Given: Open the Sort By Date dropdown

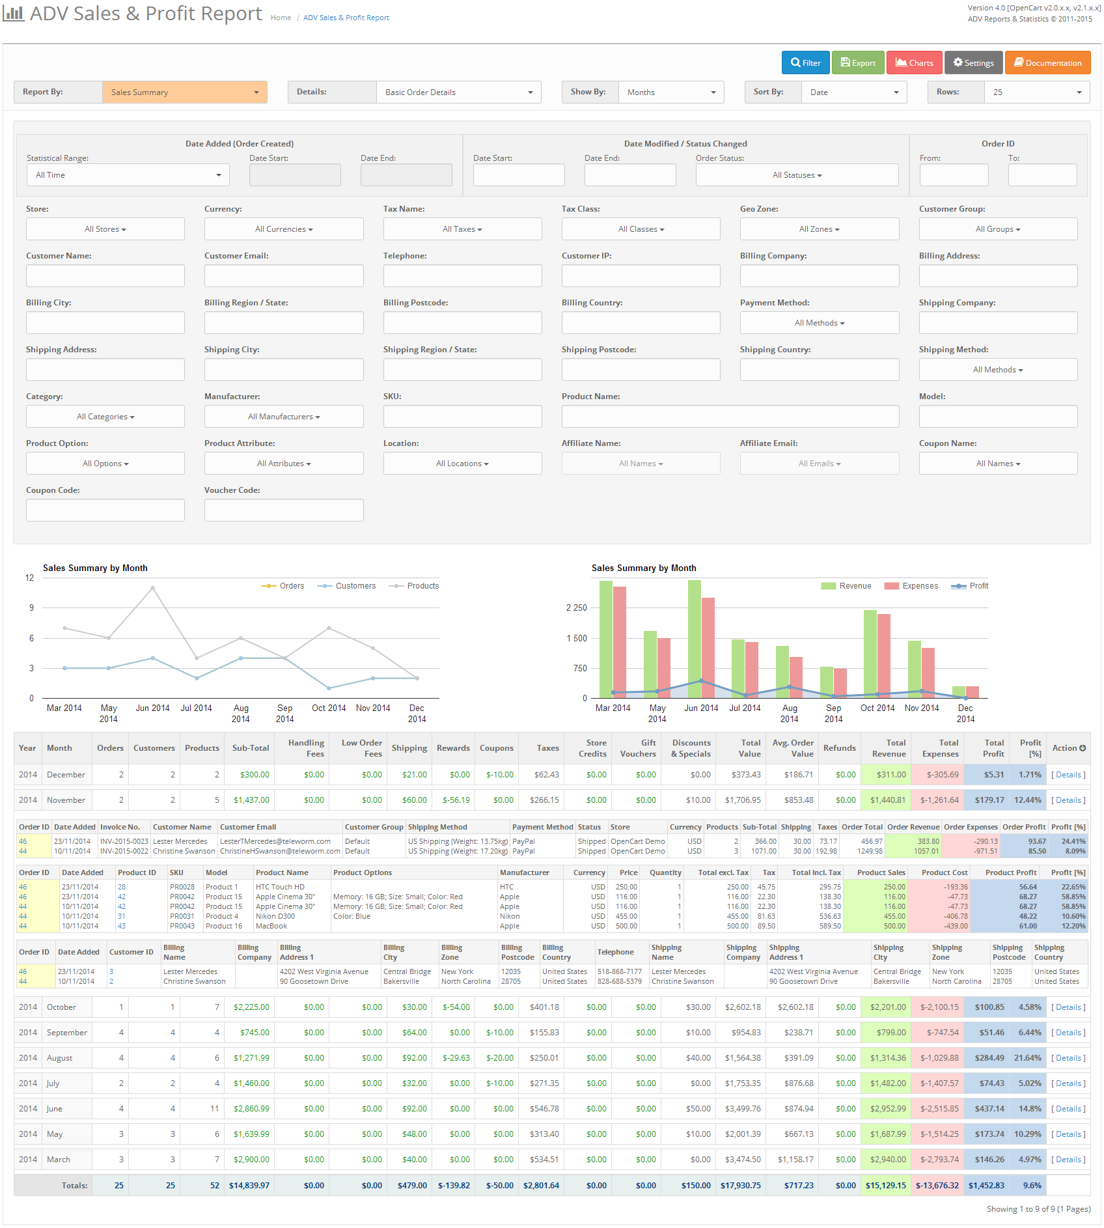Looking at the screenshot, I should click(854, 92).
